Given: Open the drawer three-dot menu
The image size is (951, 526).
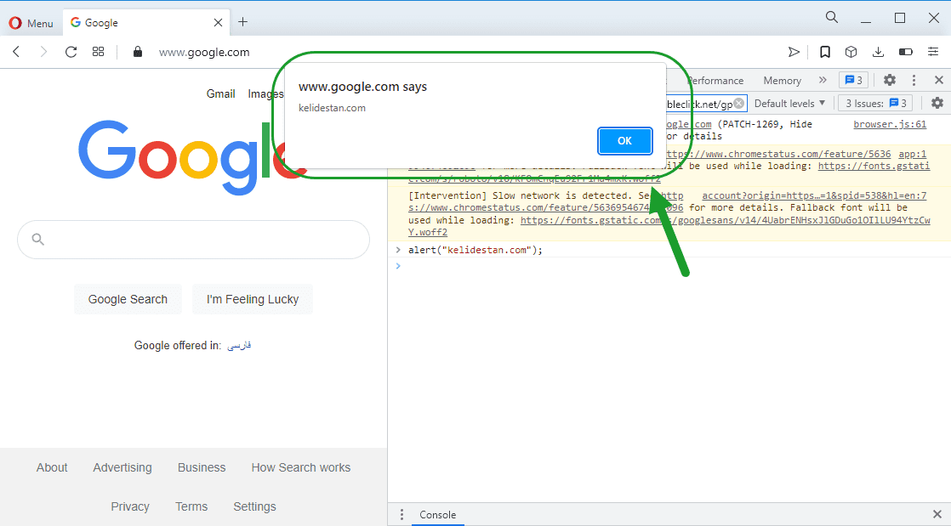Looking at the screenshot, I should 401,514.
